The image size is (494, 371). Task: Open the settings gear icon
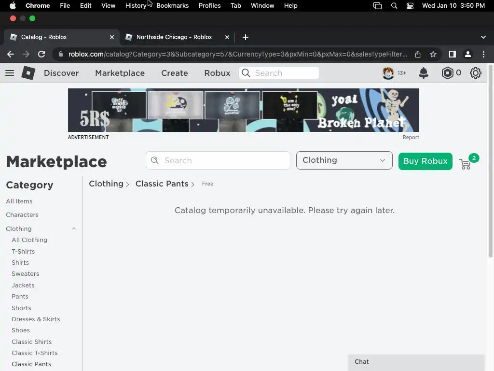pyautogui.click(x=475, y=73)
